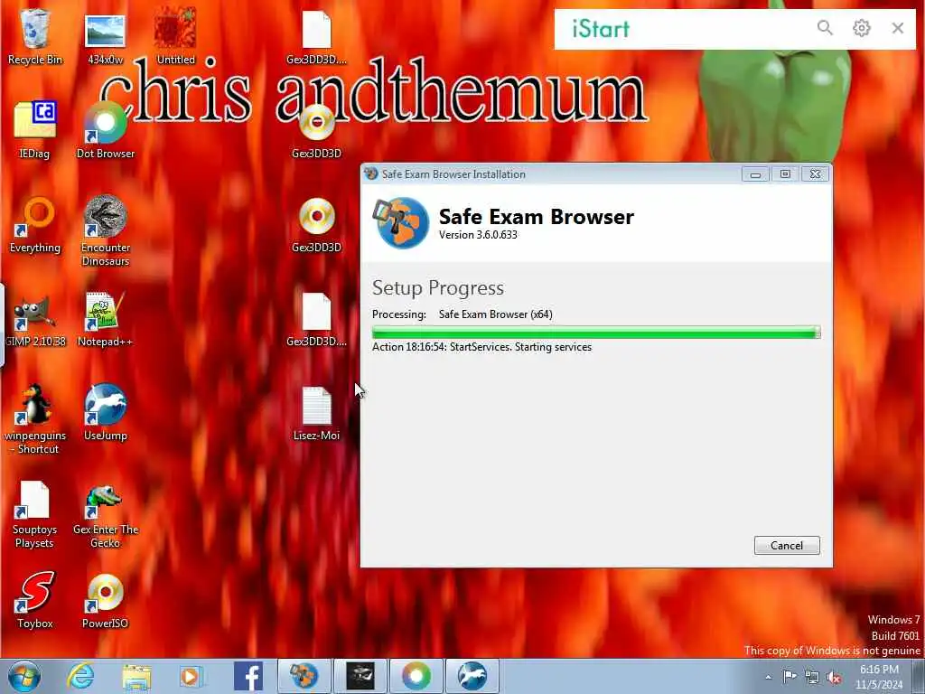Open iStart settings gear
This screenshot has width=925, height=694.
click(861, 28)
